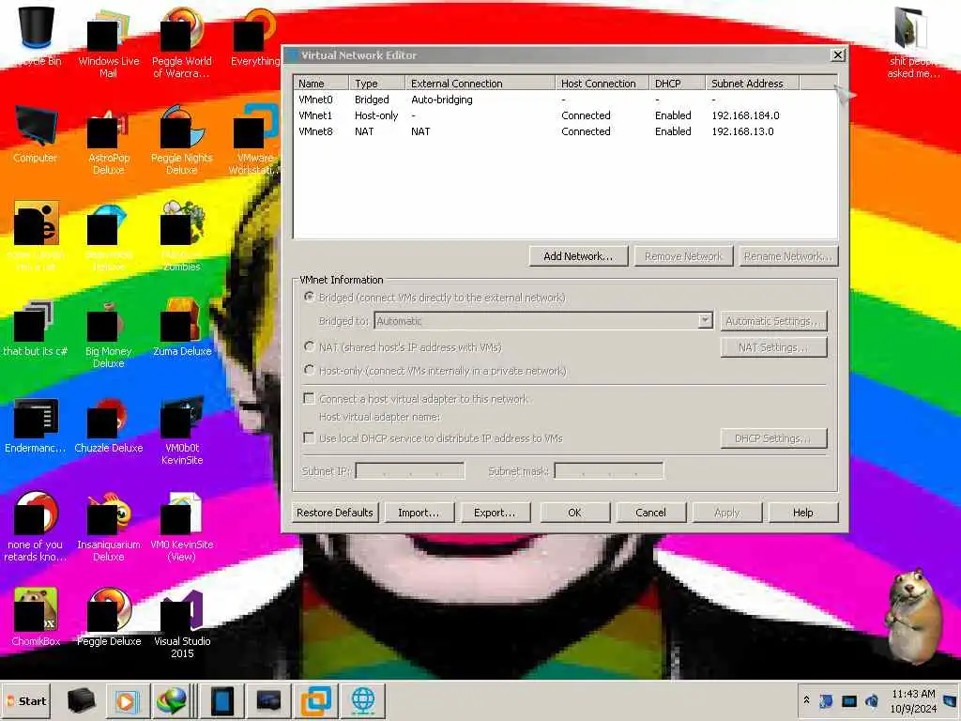Click the Remove Network button
Image resolution: width=961 pixels, height=721 pixels.
pyautogui.click(x=683, y=256)
